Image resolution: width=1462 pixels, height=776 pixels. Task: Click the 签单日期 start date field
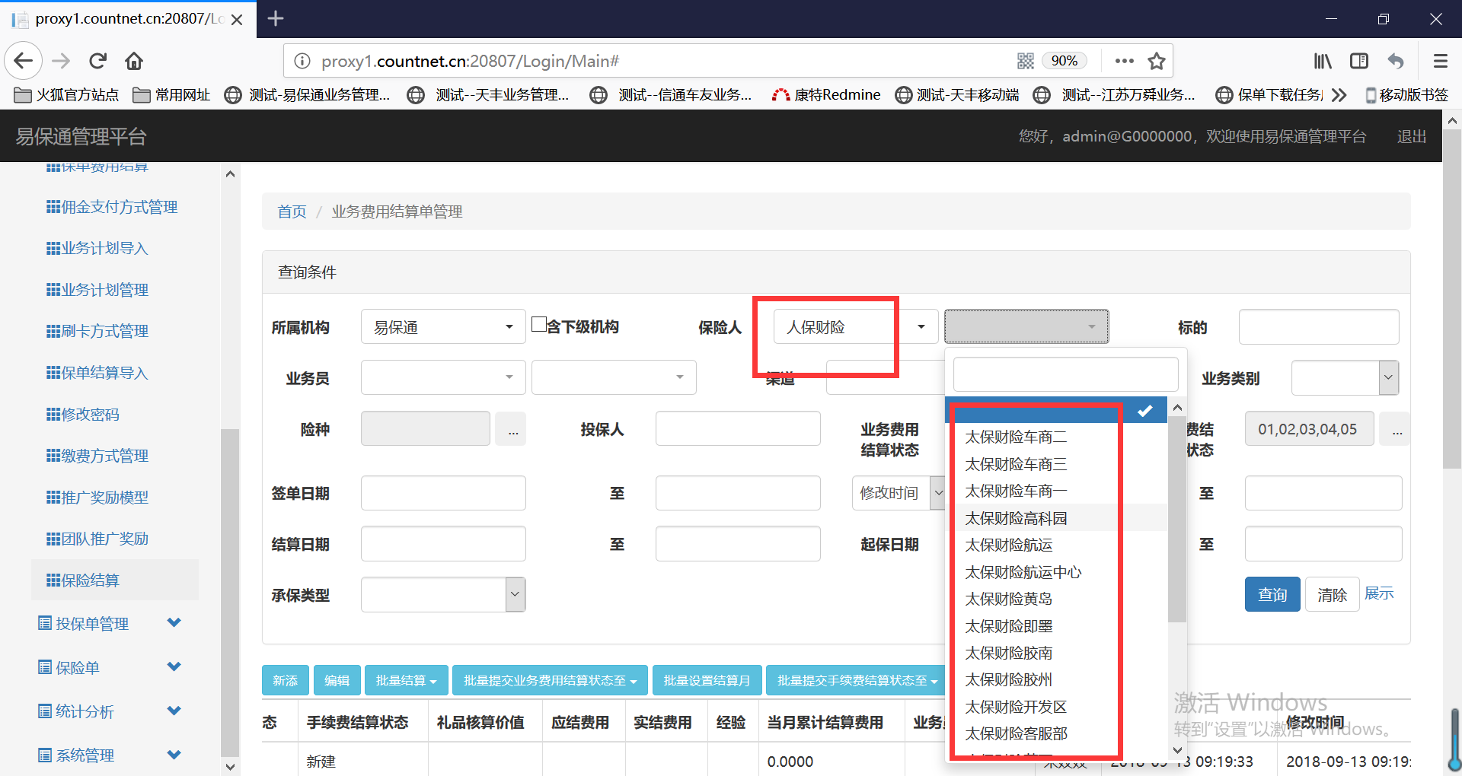coord(443,493)
